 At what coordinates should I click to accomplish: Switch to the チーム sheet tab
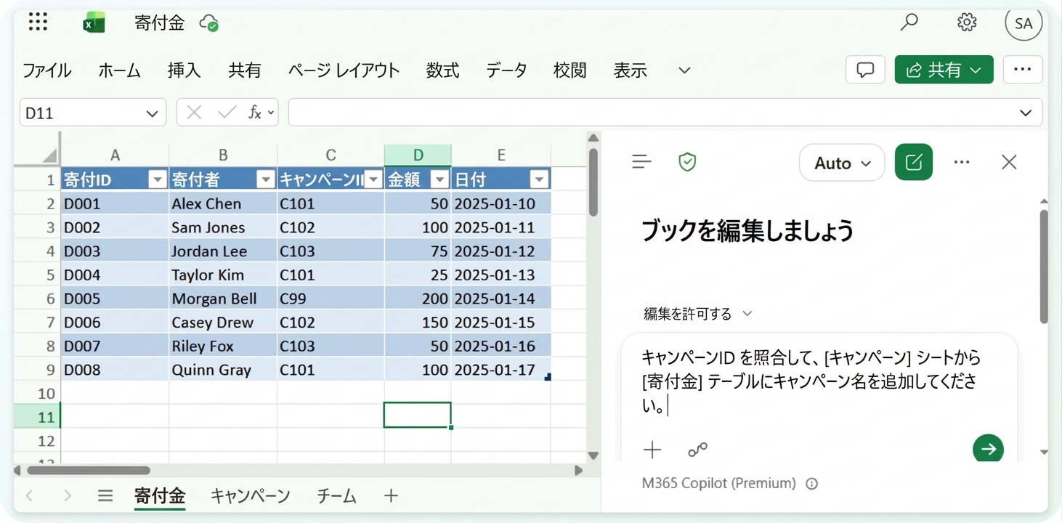(336, 496)
